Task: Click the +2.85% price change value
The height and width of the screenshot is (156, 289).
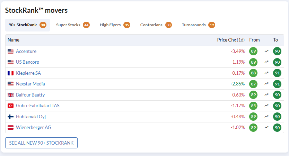Action: point(237,84)
